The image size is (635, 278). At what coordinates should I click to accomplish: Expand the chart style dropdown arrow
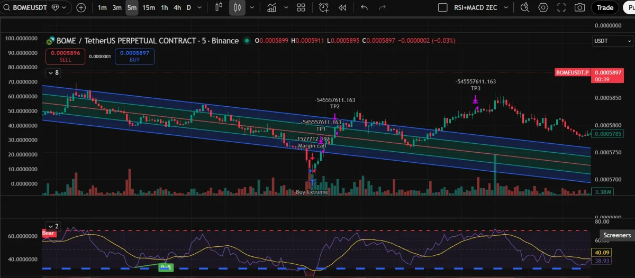click(x=252, y=8)
